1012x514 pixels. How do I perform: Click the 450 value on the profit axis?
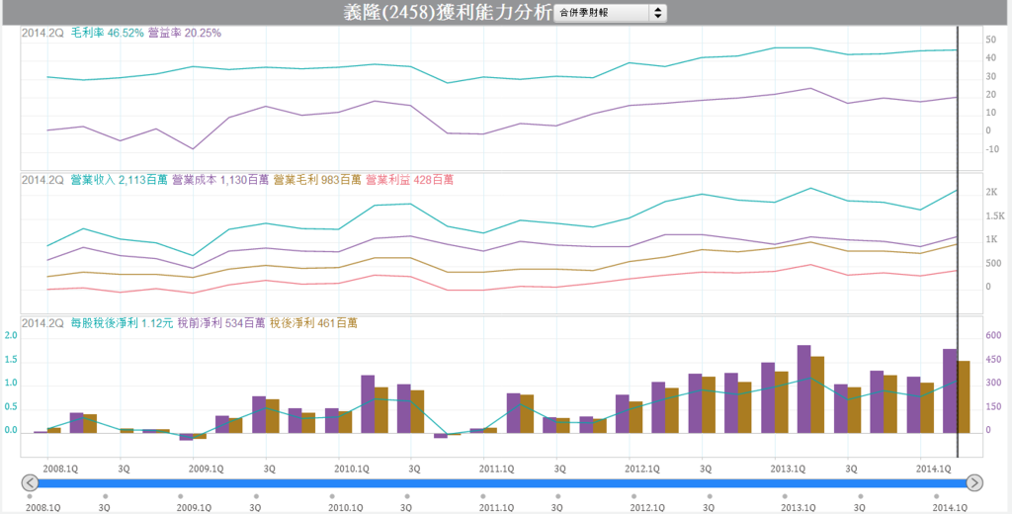(992, 359)
